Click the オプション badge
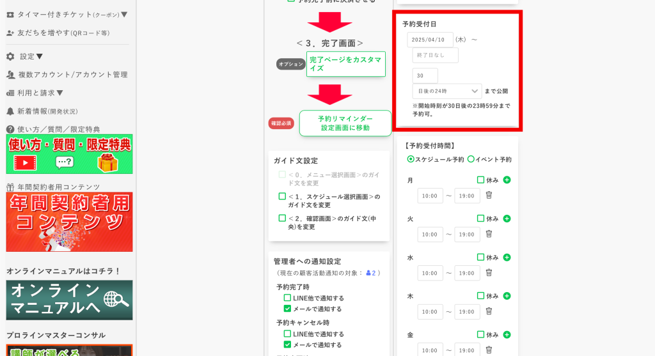Screen dimensions: 655x356 [x=291, y=65]
